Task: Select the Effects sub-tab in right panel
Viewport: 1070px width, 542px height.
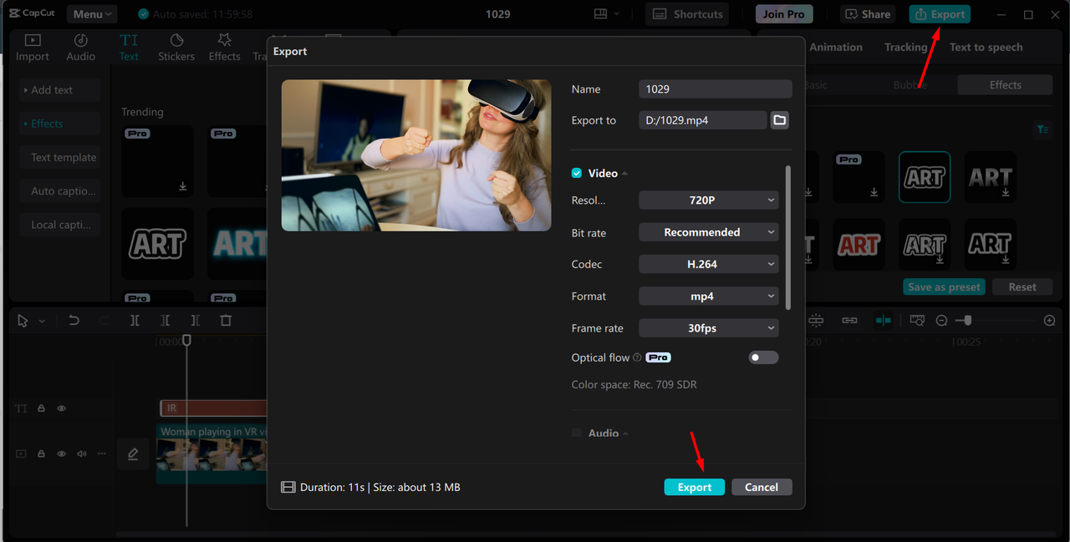Action: click(1005, 85)
